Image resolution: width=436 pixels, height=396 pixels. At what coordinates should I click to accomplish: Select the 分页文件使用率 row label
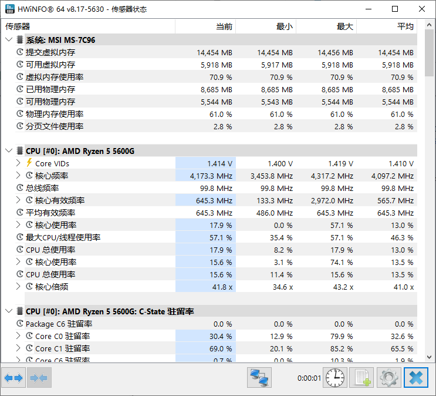click(x=55, y=126)
